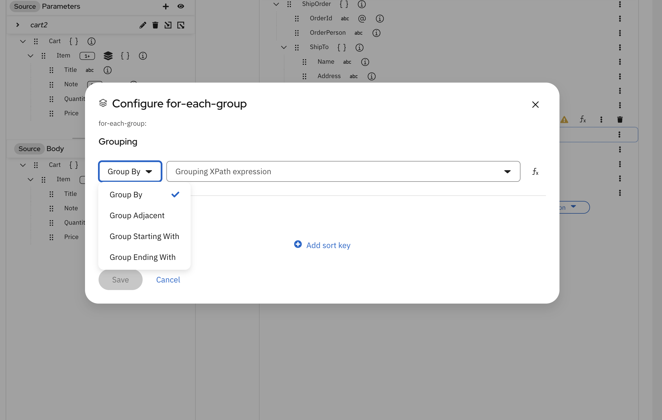Show info for target Name field
662x420 pixels.
coord(365,62)
